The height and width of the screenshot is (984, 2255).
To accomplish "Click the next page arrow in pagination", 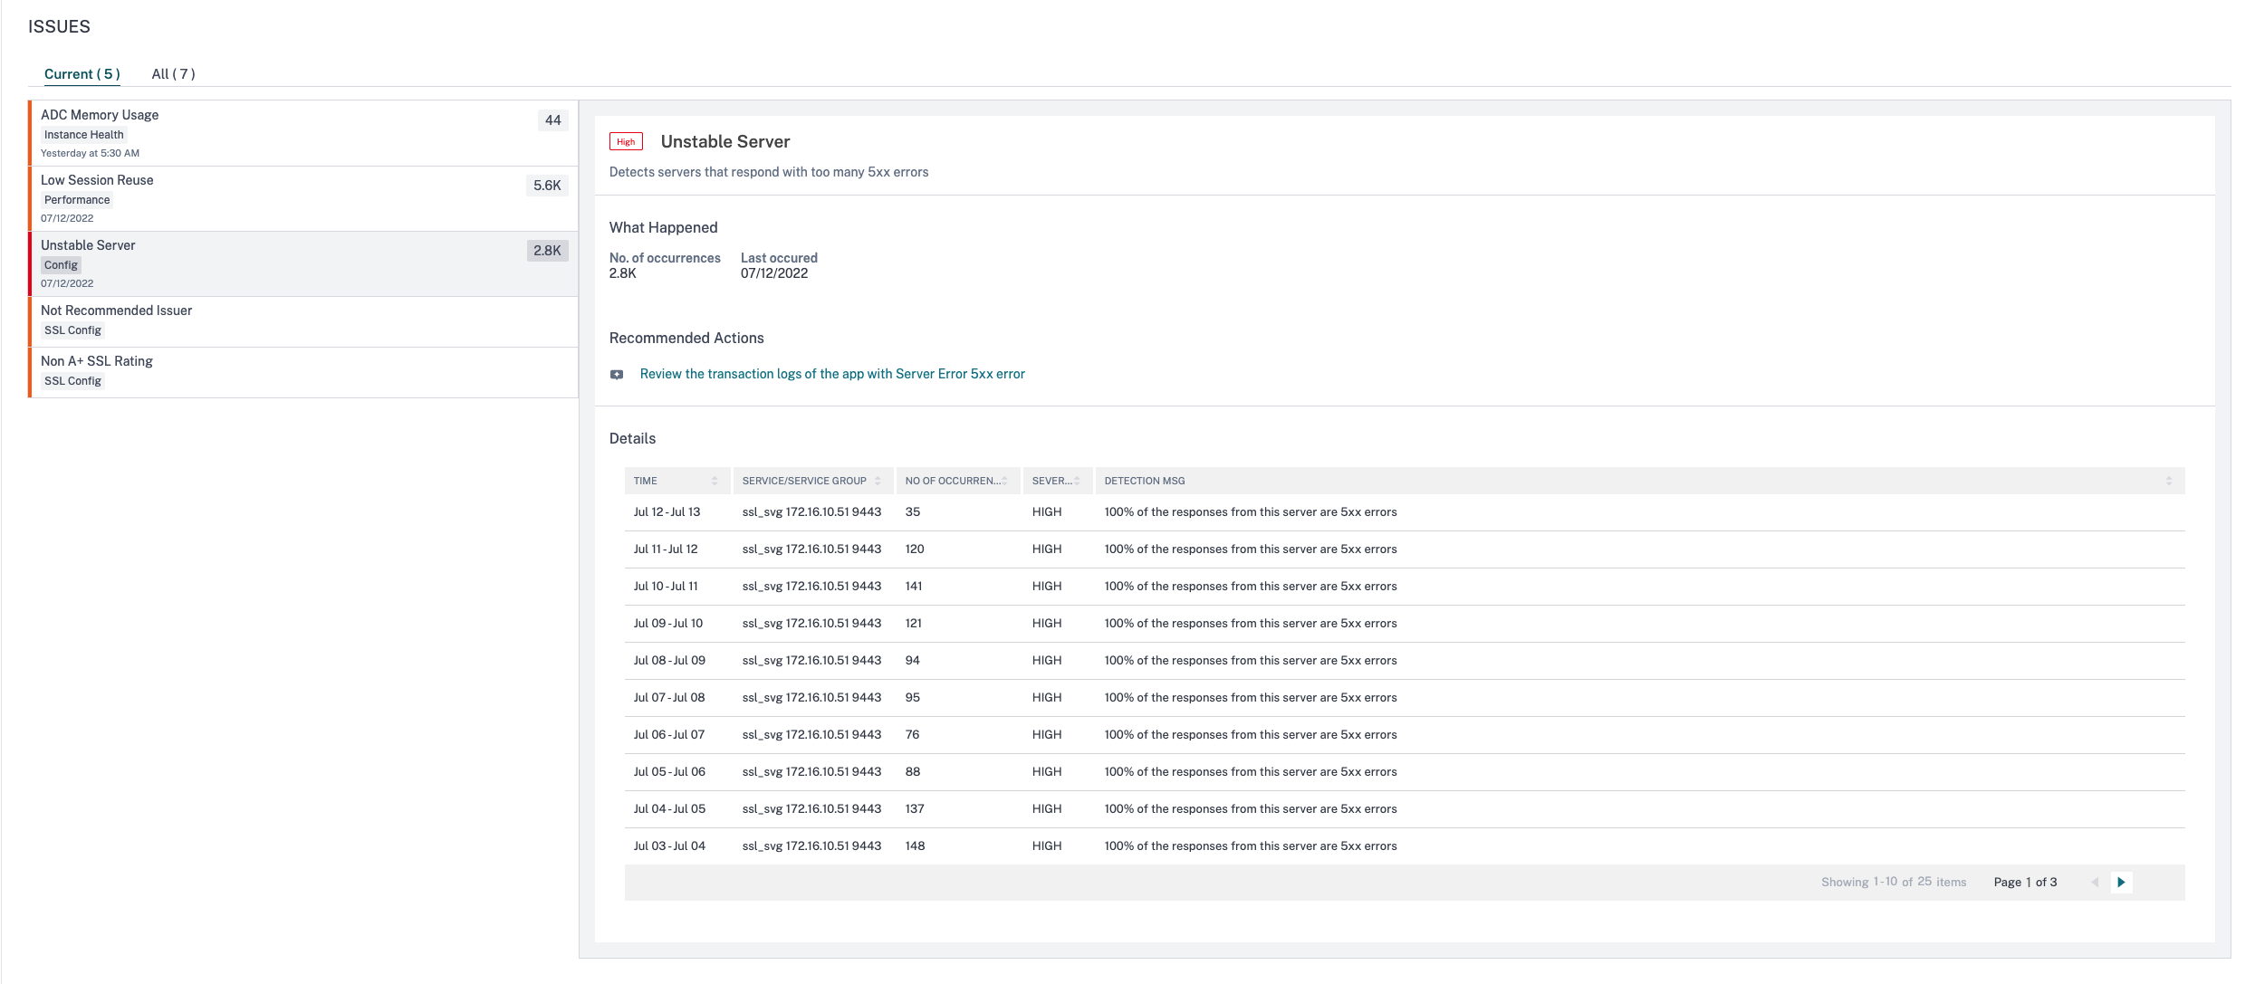I will (2121, 882).
